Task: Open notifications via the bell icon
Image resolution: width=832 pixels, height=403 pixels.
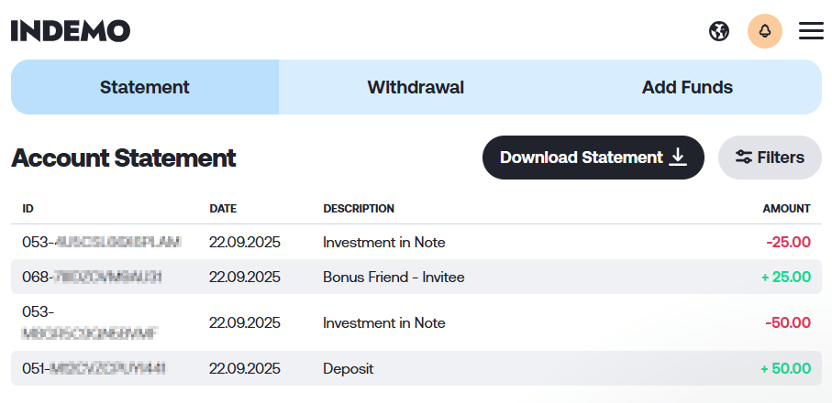Action: coord(765,31)
